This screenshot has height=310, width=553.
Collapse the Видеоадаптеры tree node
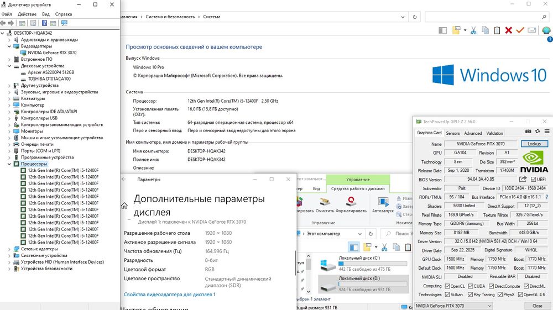(x=9, y=46)
